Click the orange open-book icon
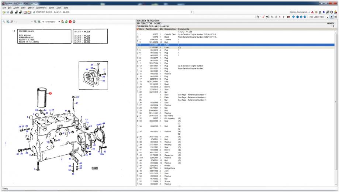The image size is (339, 192). coord(29,12)
